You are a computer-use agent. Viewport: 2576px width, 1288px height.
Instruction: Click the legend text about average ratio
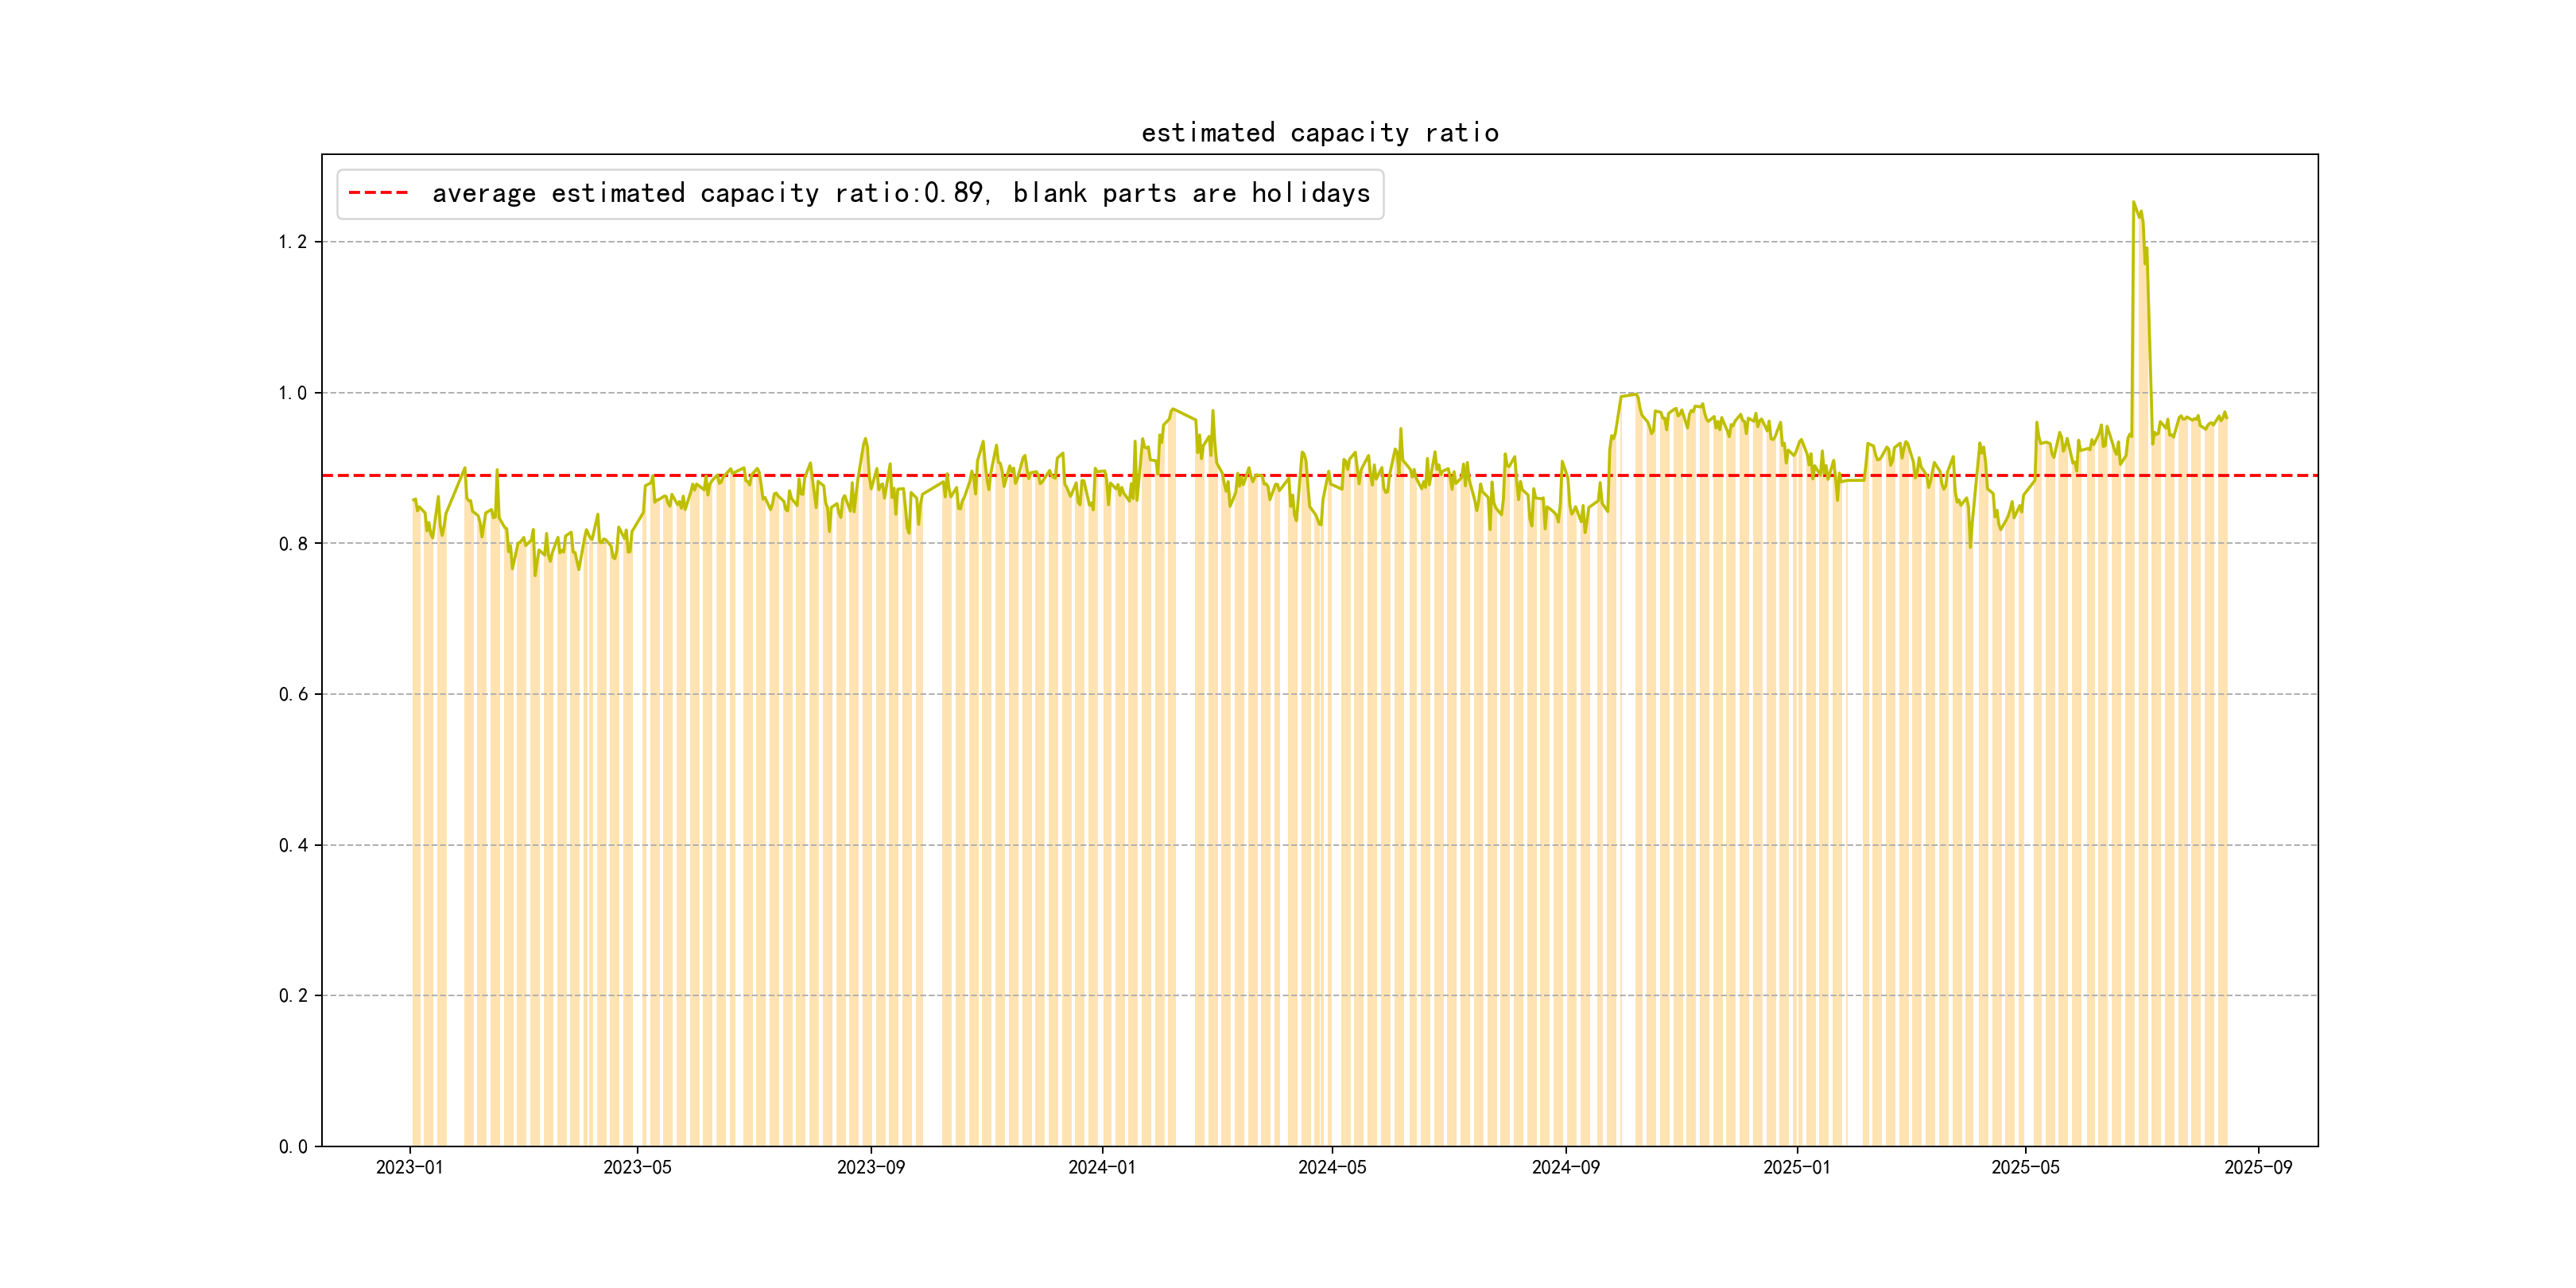(x=900, y=193)
